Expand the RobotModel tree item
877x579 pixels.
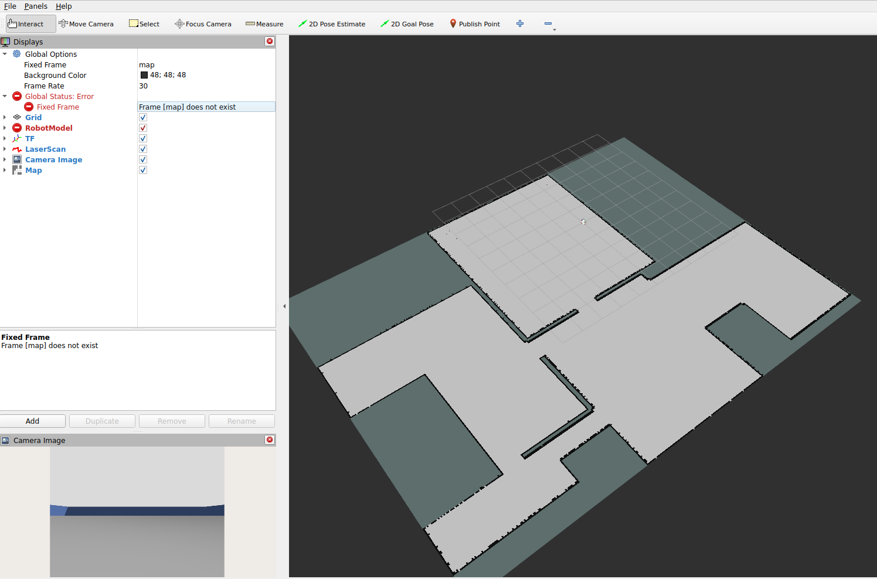(x=5, y=128)
